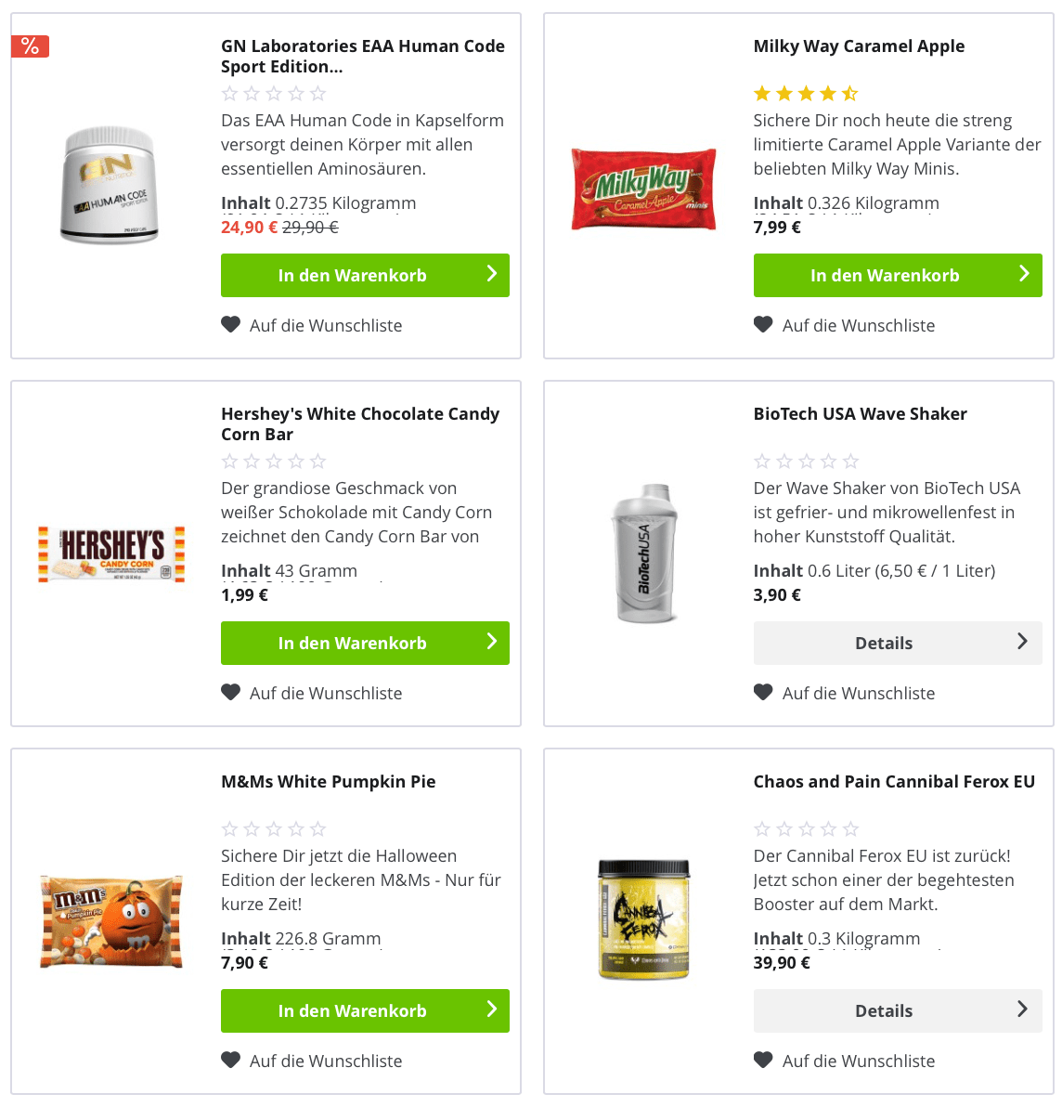
Task: Click the wishlist heart for Hershey's Candy Corn Bar
Action: point(230,692)
